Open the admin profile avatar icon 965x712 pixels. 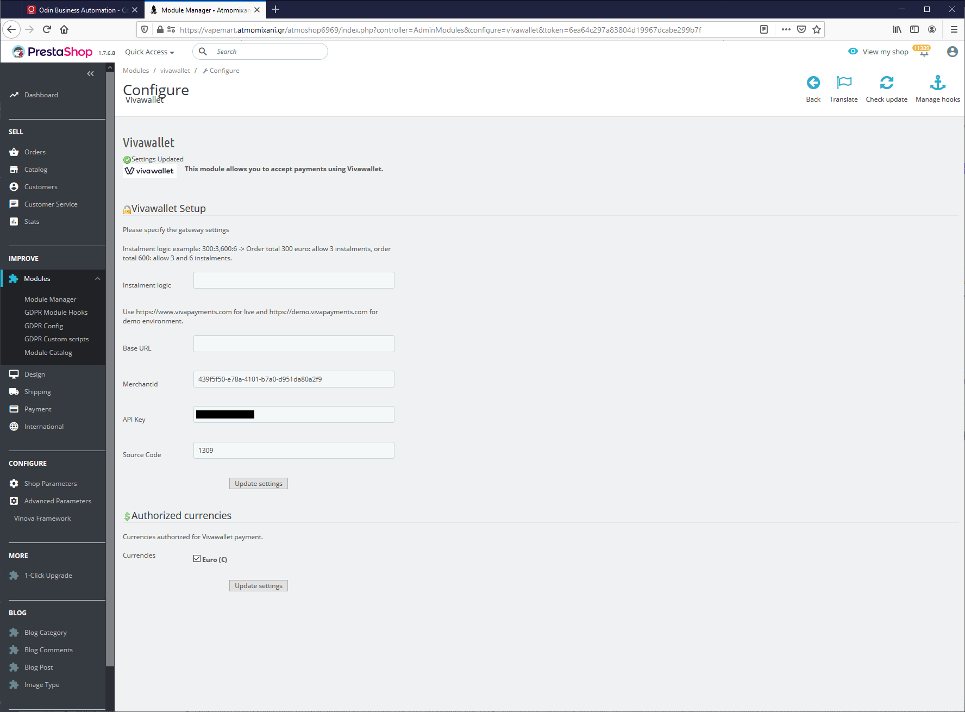(x=951, y=52)
